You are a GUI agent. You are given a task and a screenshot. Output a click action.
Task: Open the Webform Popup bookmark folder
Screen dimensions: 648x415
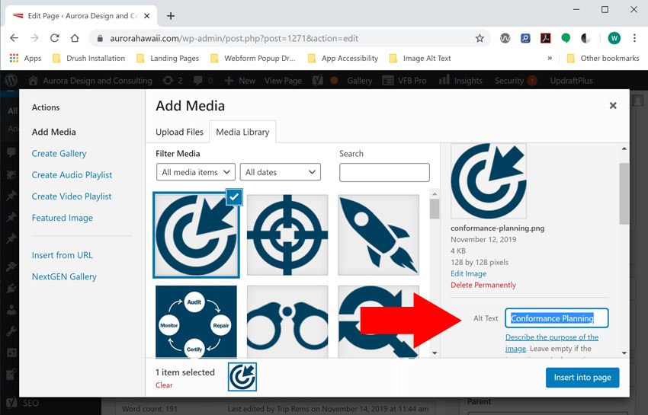(253, 58)
